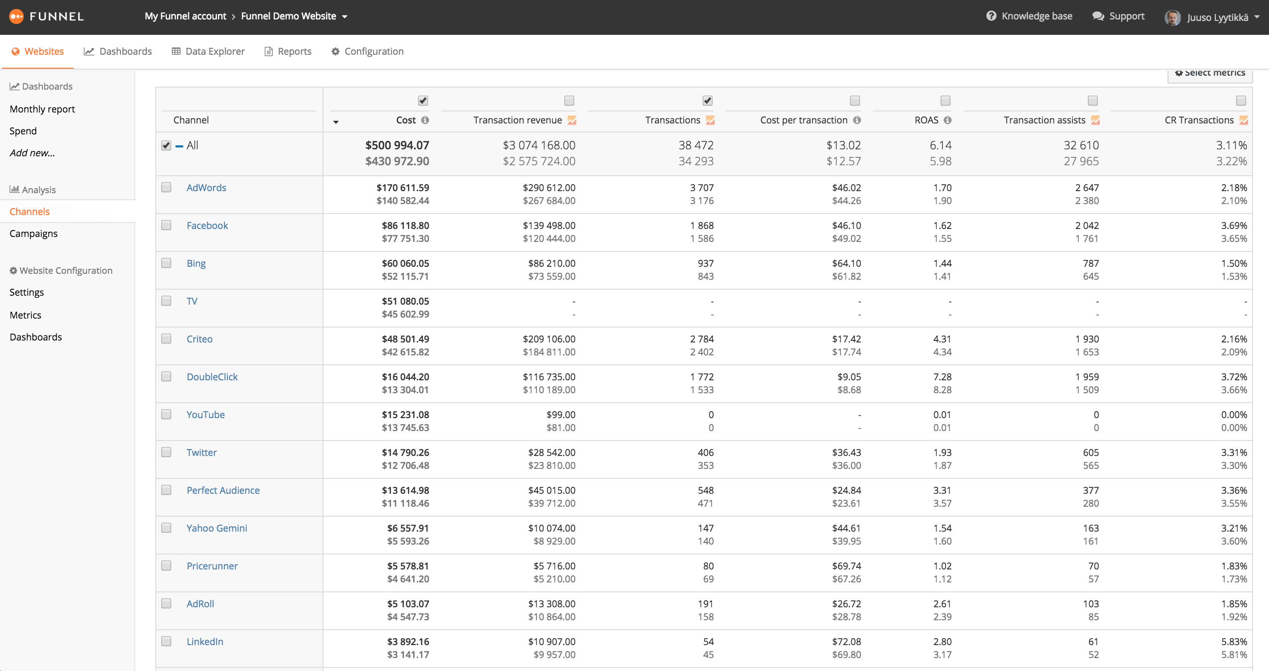The image size is (1269, 671).
Task: Open the Perfect Audience channel link
Action: pyautogui.click(x=223, y=490)
